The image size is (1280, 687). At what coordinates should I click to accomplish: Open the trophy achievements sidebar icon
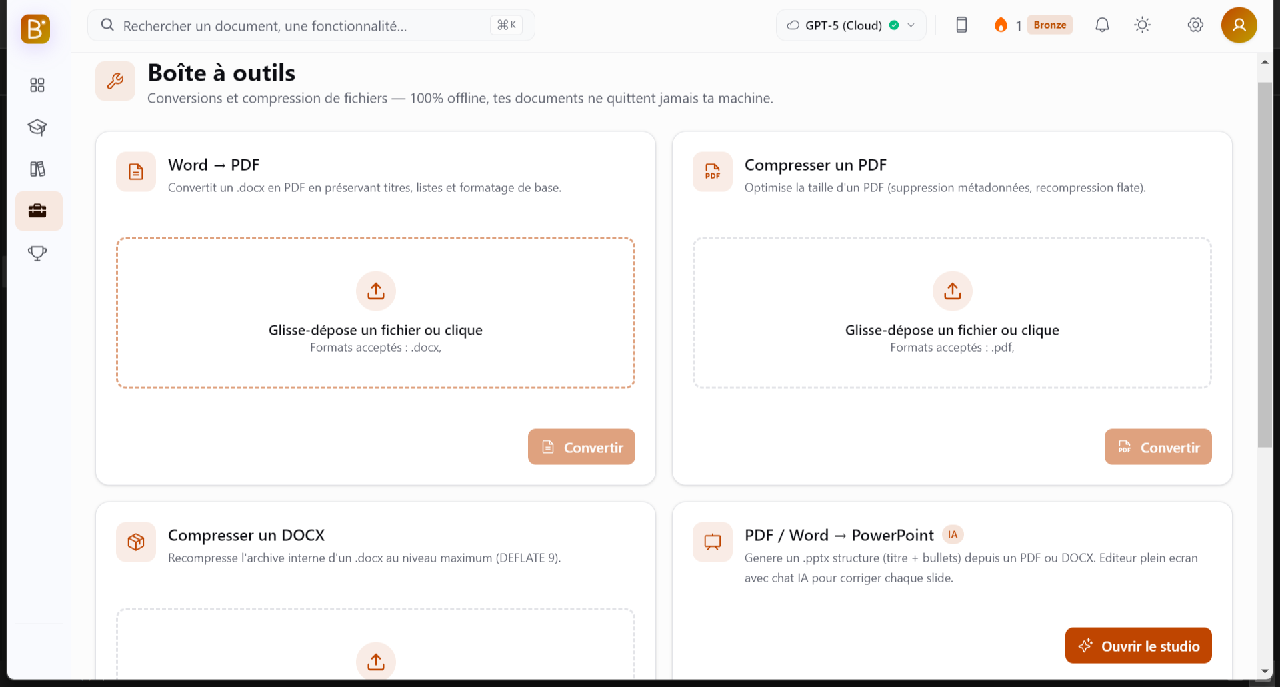pyautogui.click(x=37, y=253)
